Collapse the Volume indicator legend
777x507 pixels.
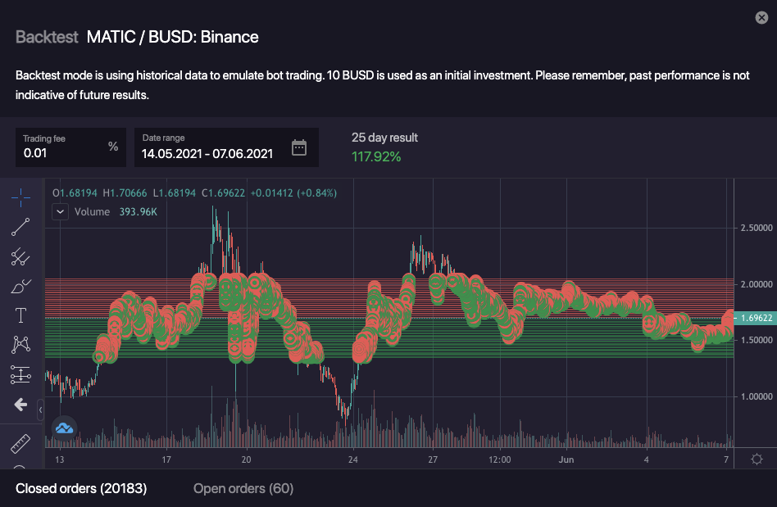(x=60, y=211)
